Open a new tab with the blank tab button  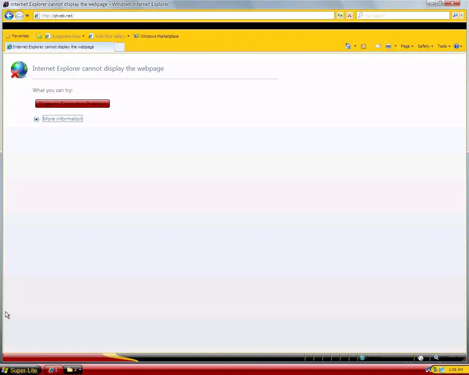pyautogui.click(x=119, y=47)
